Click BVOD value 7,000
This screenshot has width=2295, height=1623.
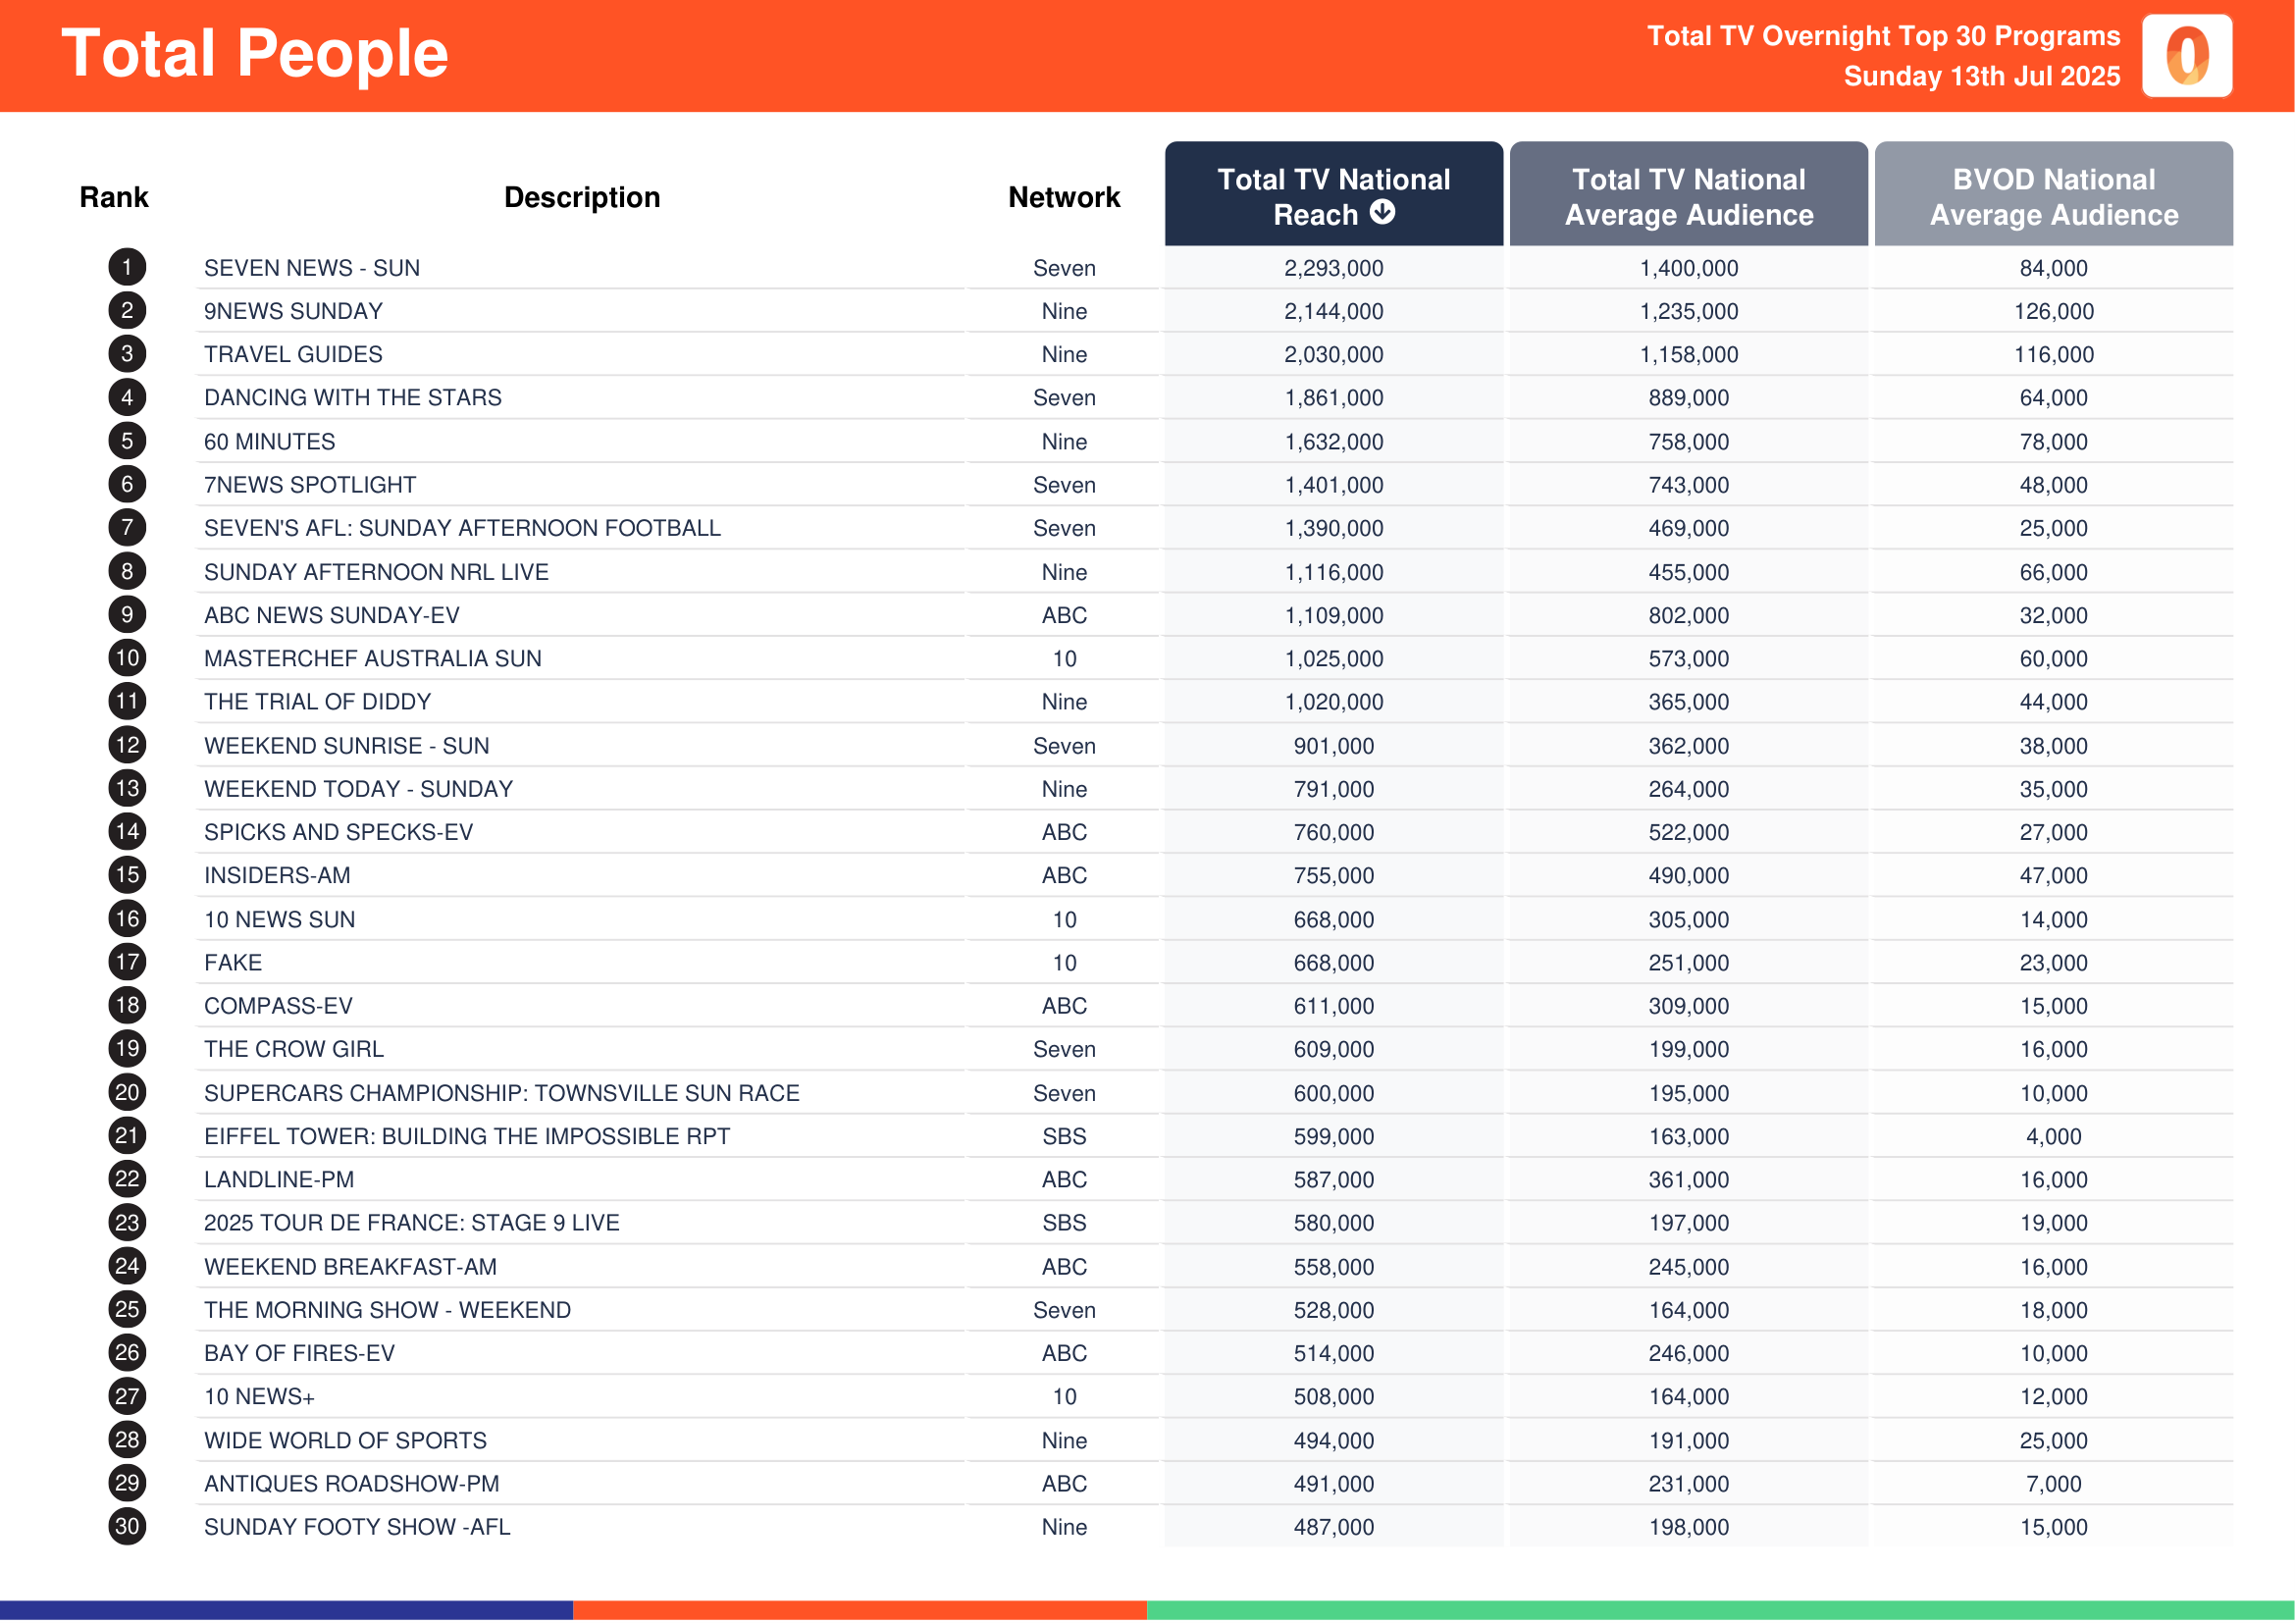(x=2053, y=1484)
